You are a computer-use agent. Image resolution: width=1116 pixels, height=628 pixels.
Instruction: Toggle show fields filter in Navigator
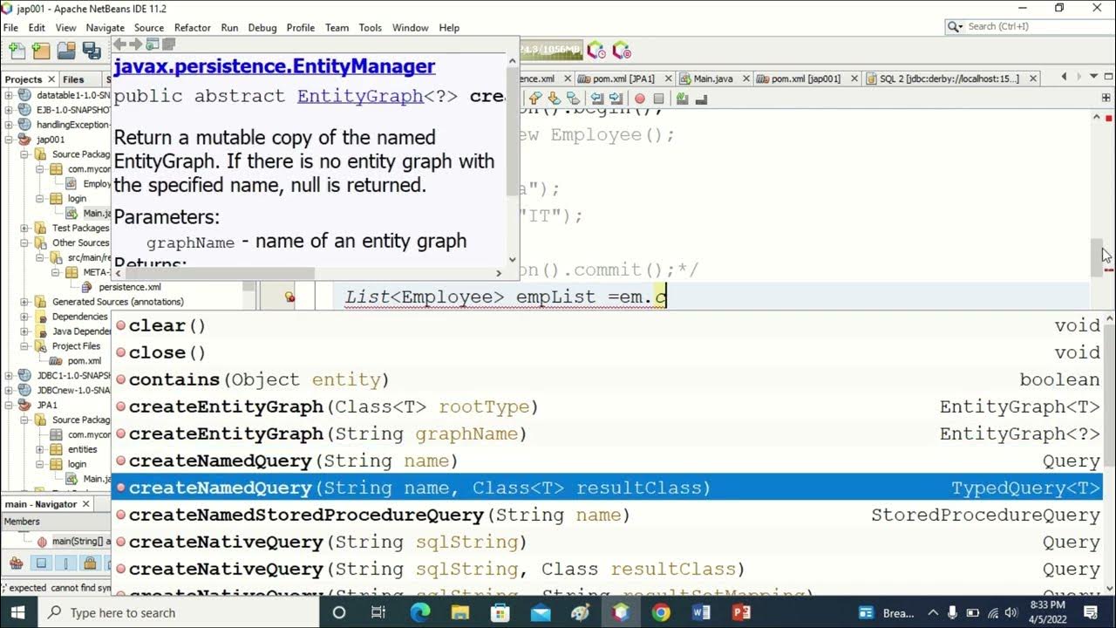40,563
